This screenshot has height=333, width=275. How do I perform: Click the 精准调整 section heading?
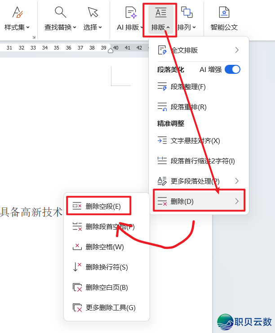(x=170, y=123)
